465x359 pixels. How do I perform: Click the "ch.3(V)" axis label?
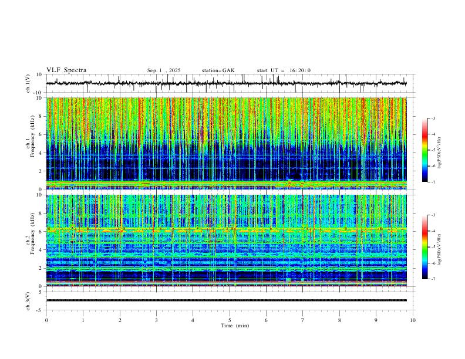[x=28, y=301]
